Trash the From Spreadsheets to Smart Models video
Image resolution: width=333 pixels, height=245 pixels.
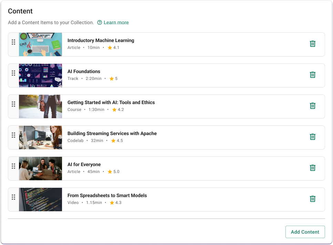click(312, 199)
